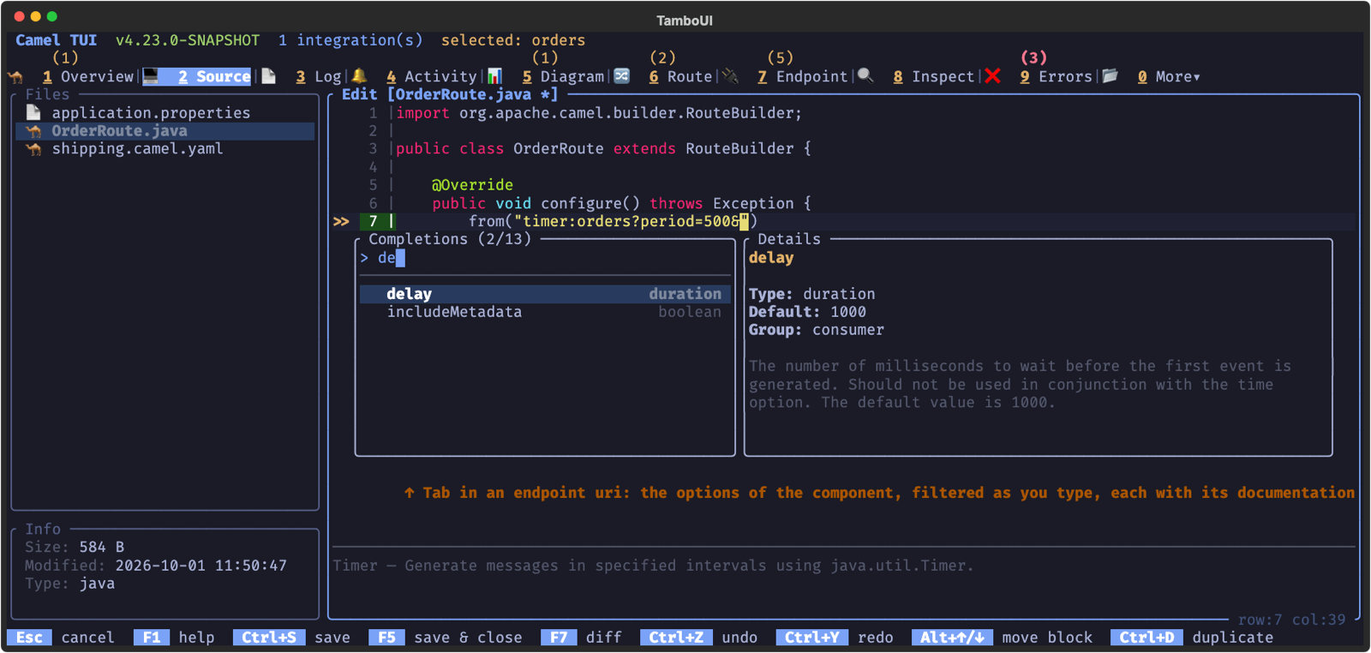Select application.properties in Files list

165,112
